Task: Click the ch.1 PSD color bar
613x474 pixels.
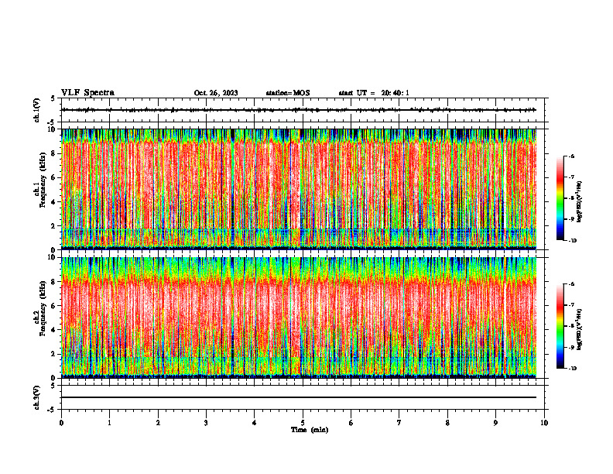Action: click(x=560, y=198)
